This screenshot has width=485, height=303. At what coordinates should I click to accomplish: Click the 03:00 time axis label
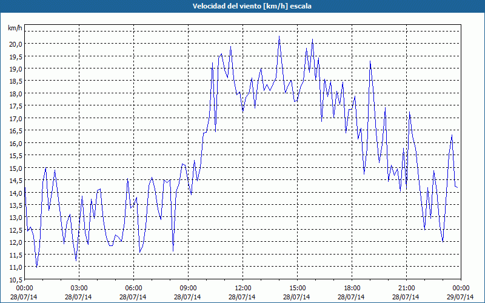point(79,288)
